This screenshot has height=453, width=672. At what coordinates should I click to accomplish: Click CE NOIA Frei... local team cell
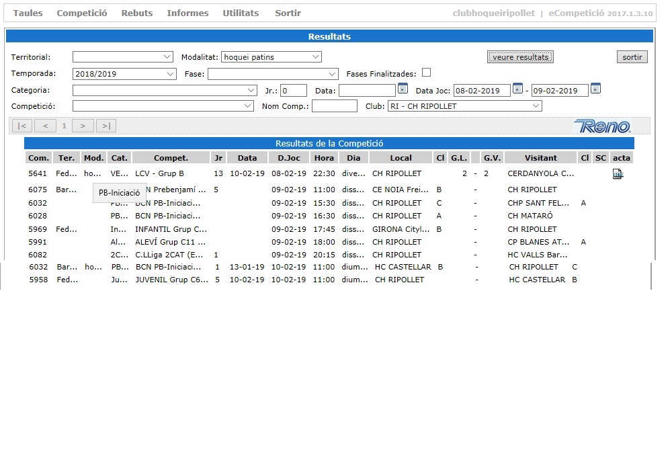401,190
